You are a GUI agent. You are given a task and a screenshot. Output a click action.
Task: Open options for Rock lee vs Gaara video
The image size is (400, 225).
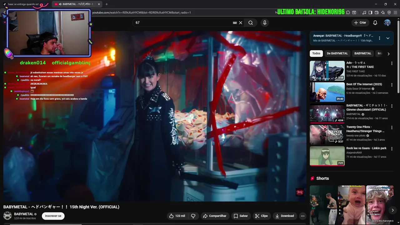[x=392, y=149]
